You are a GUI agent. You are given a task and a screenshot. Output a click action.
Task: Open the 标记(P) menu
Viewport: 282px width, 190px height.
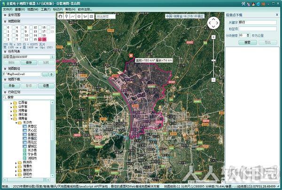pyautogui.click(x=58, y=9)
